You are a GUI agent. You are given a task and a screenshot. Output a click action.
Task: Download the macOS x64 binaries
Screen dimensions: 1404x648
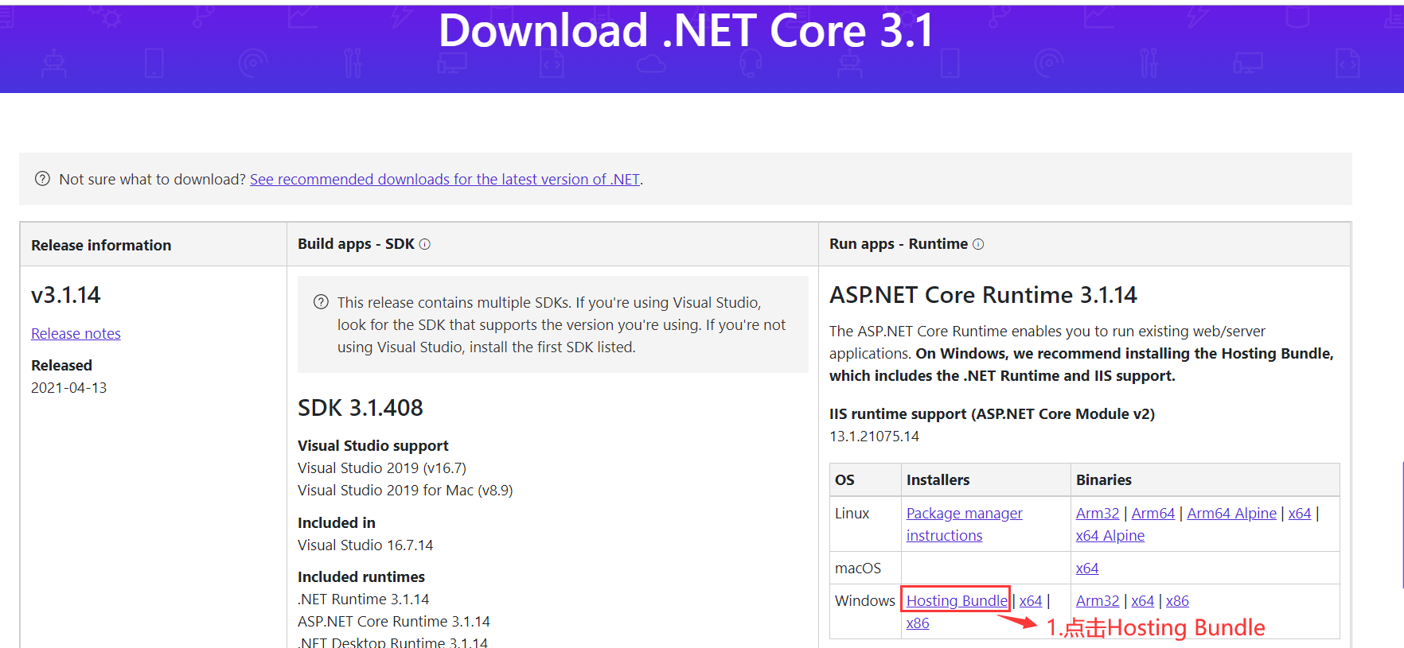(1087, 568)
